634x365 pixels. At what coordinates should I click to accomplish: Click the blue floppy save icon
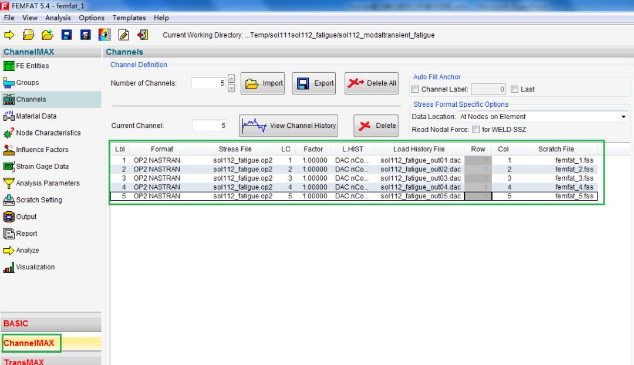coord(66,35)
